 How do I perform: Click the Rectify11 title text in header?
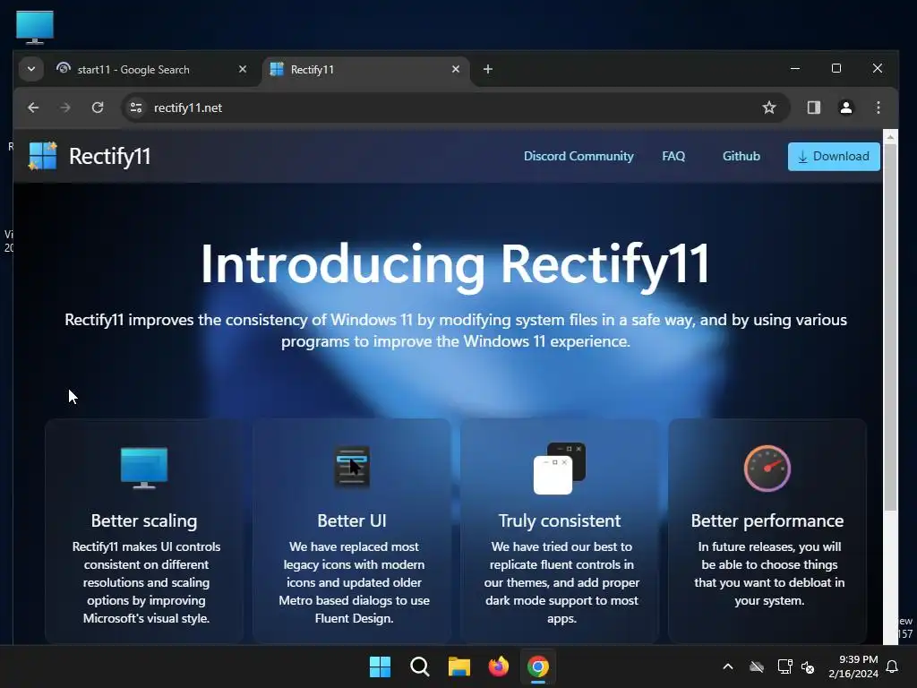[x=109, y=156]
